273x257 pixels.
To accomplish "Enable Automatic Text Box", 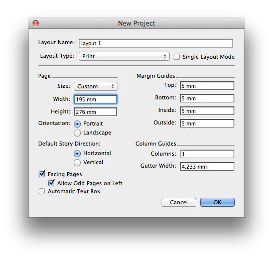I will point(42,191).
